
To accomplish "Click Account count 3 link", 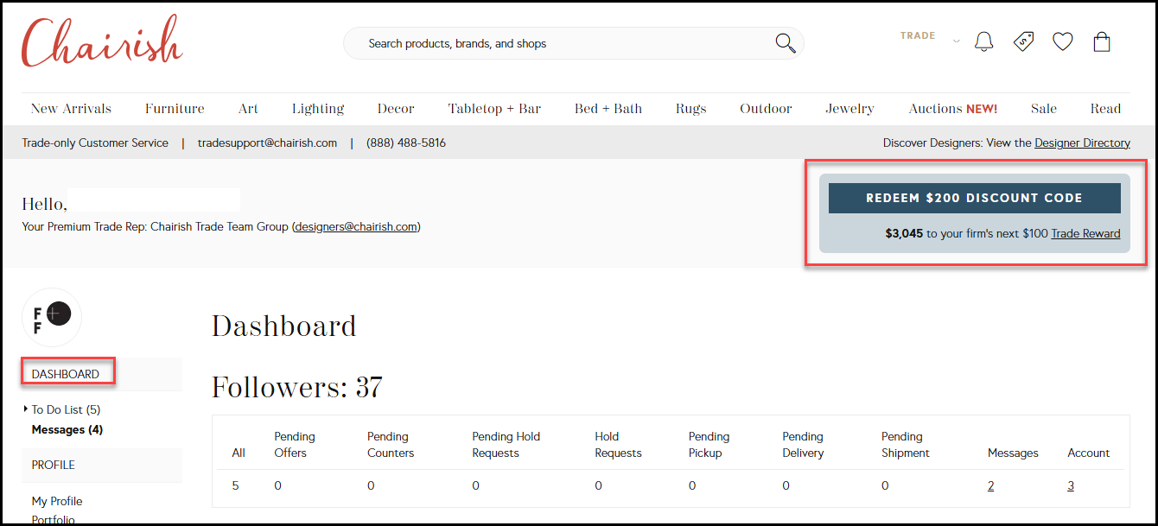I will (x=1071, y=485).
